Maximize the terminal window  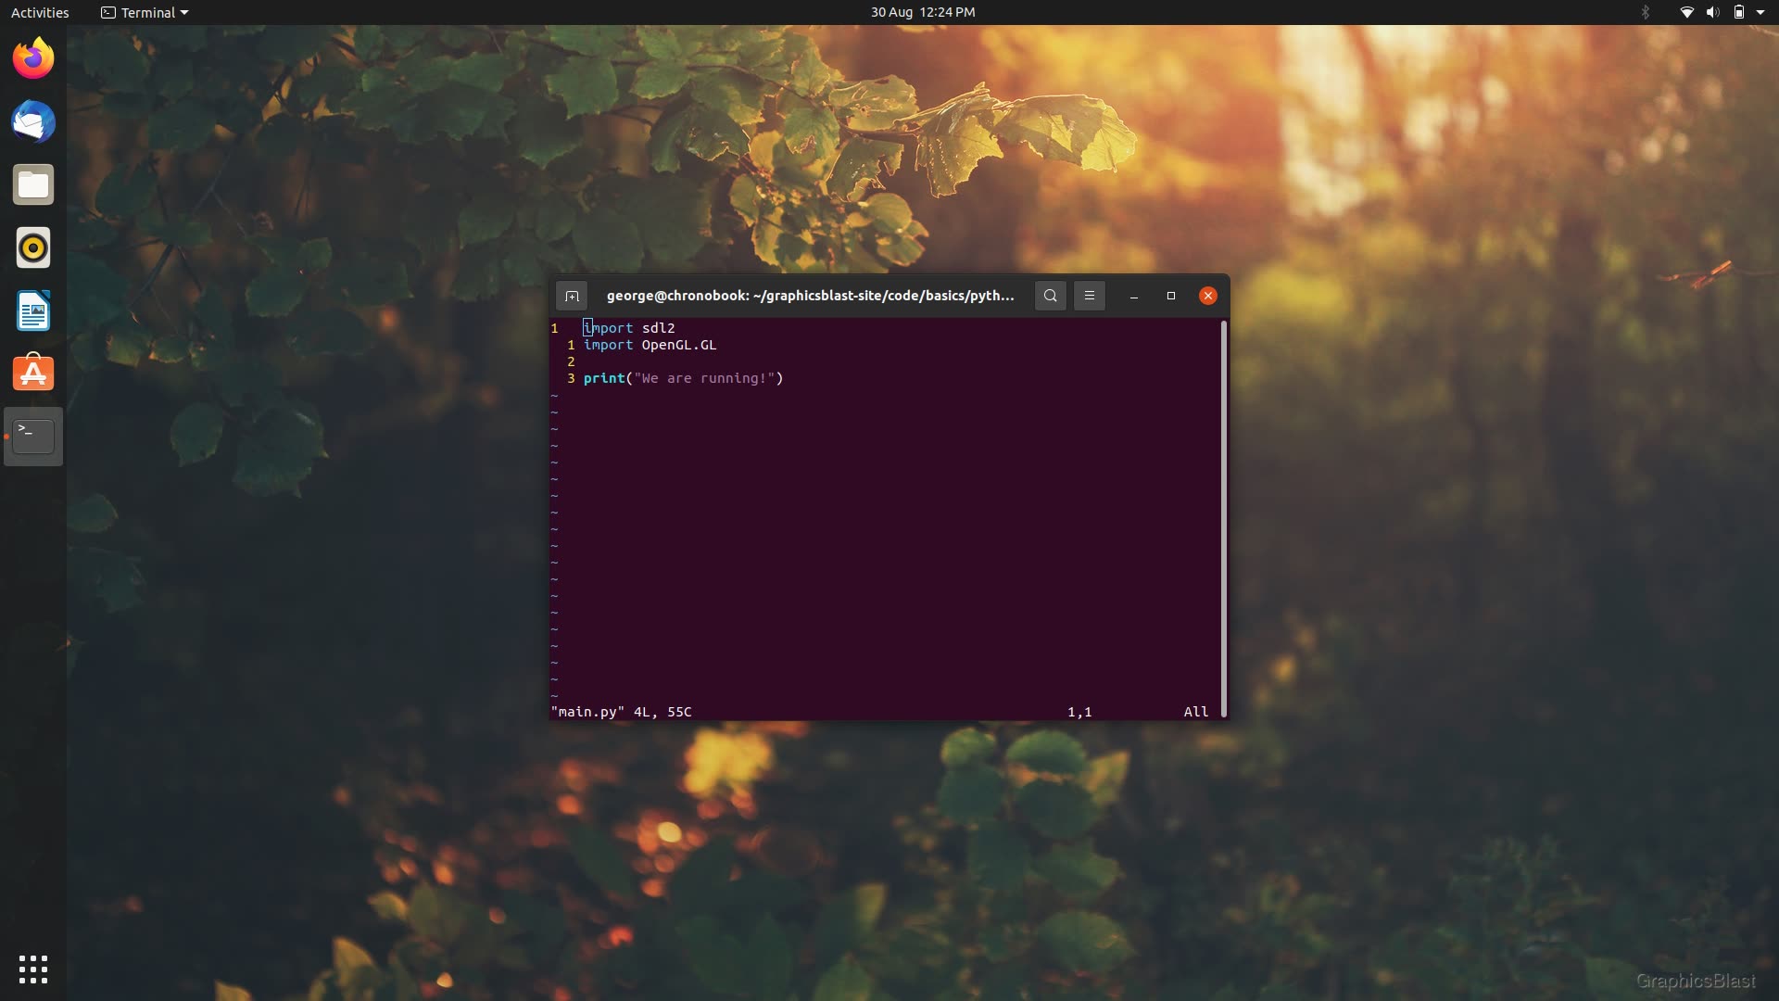1171,296
